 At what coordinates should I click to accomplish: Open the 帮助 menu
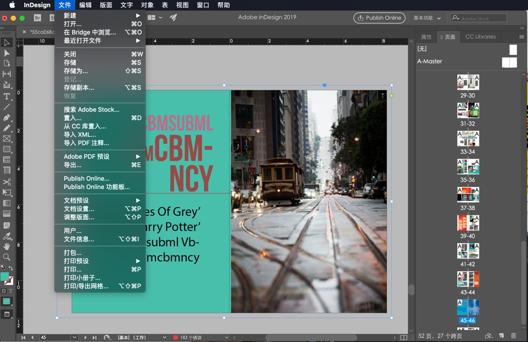coord(223,5)
